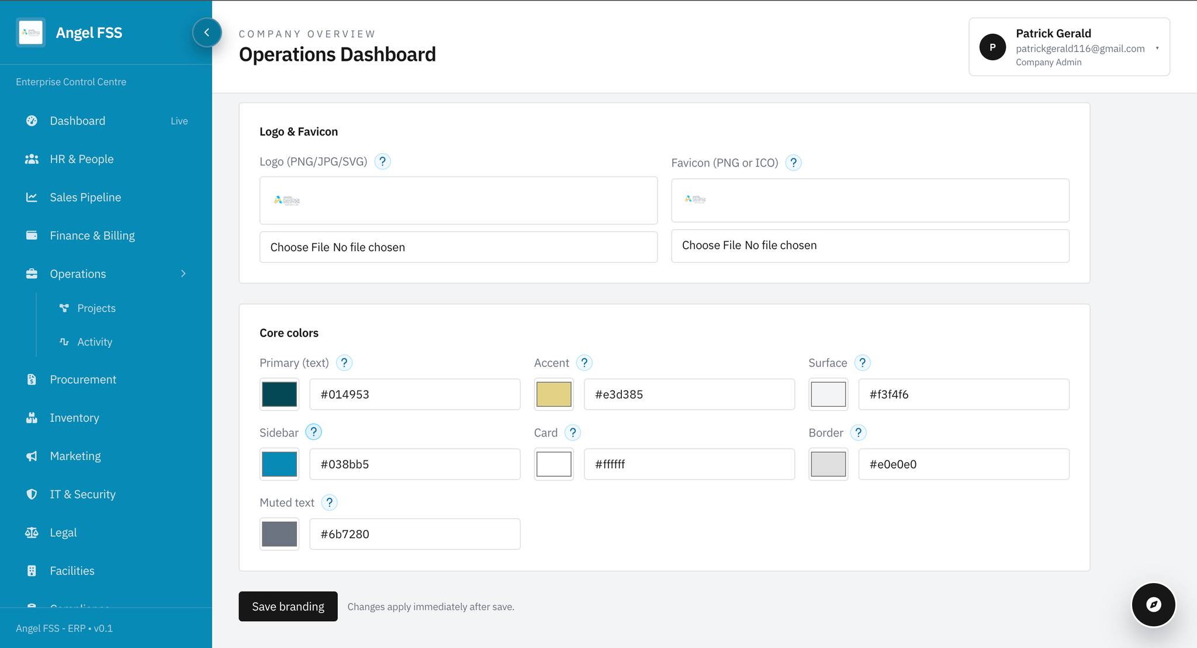Click the Surface help question-mark icon
The height and width of the screenshot is (648, 1197).
click(x=862, y=363)
